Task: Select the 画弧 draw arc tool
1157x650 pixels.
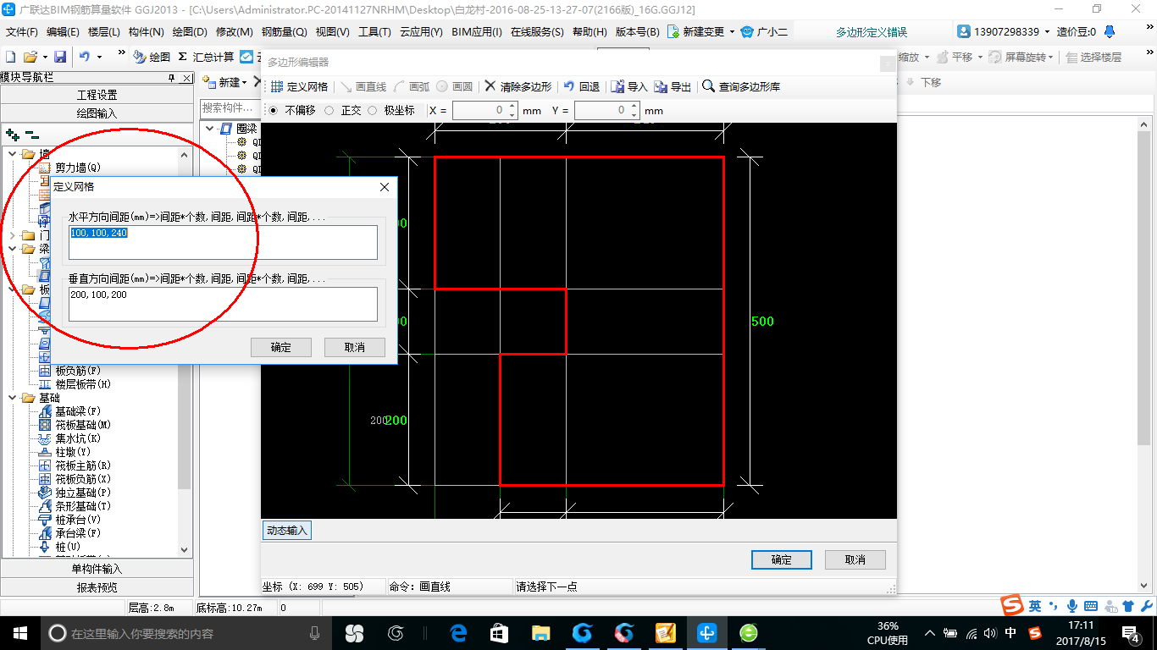Action: (x=412, y=86)
